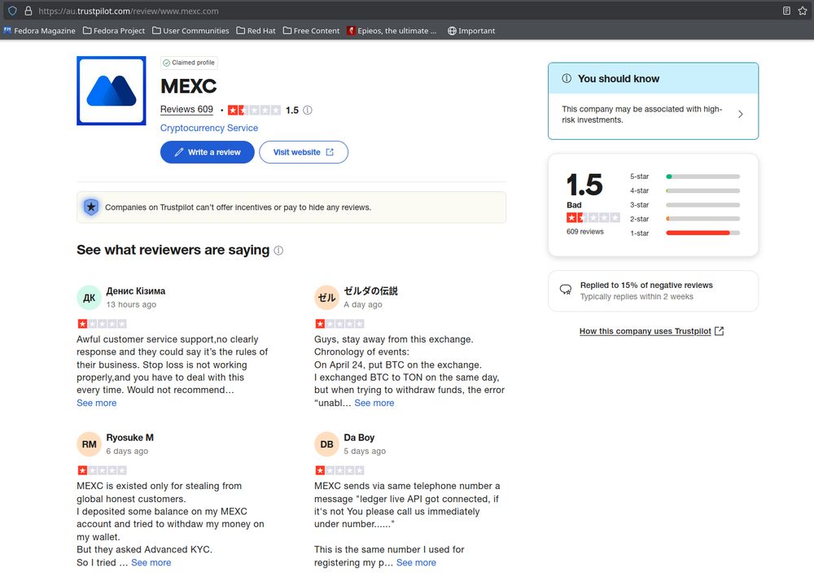Image resolution: width=814 pixels, height=585 pixels.
Task: Click the tracking protection shield icon
Action: 12,11
